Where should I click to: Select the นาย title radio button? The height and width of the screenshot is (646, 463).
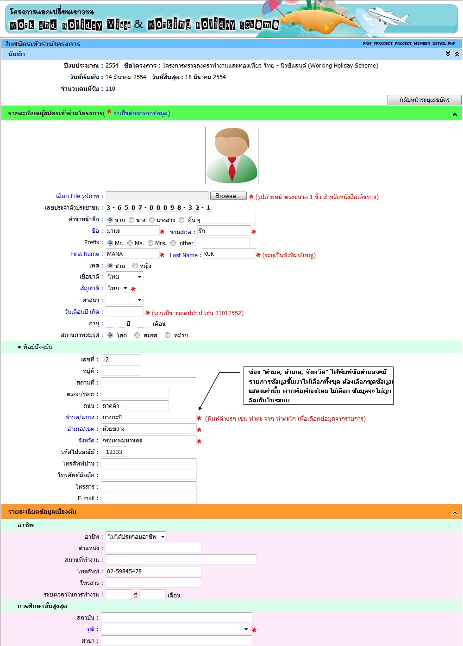pos(110,220)
